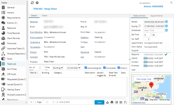Open the SLA Times target icon
The width and height of the screenshot is (174, 105).
pyautogui.click(x=3, y=69)
